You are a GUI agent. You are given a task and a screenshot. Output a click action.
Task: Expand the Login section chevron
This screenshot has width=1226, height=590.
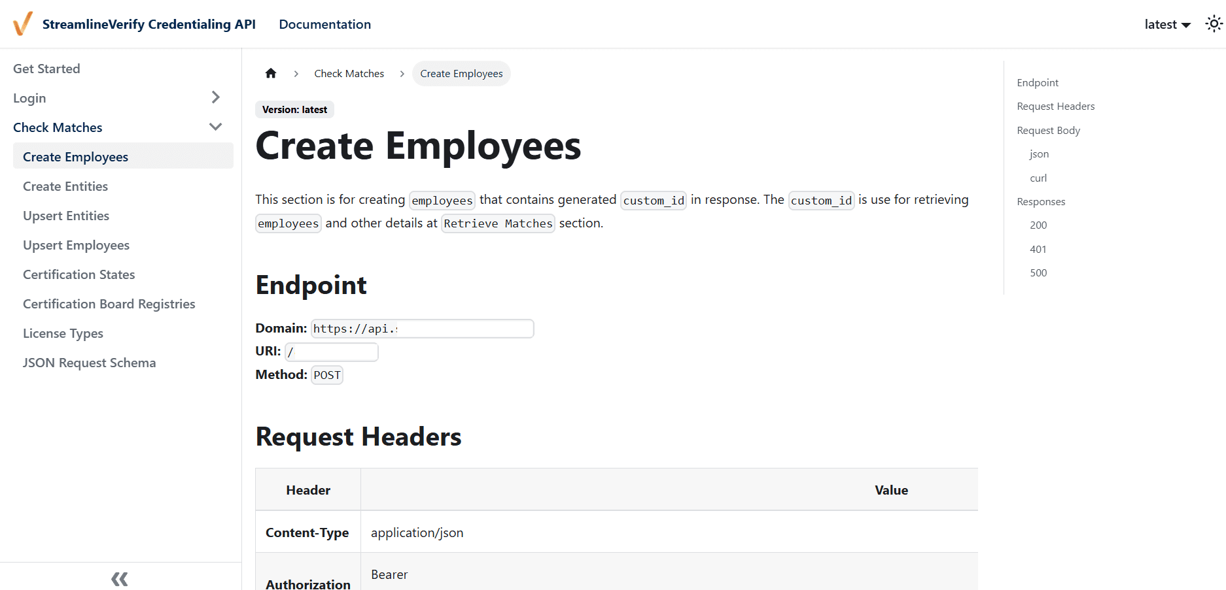click(216, 97)
